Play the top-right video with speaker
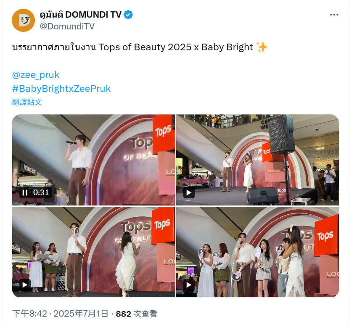 [x=189, y=192]
